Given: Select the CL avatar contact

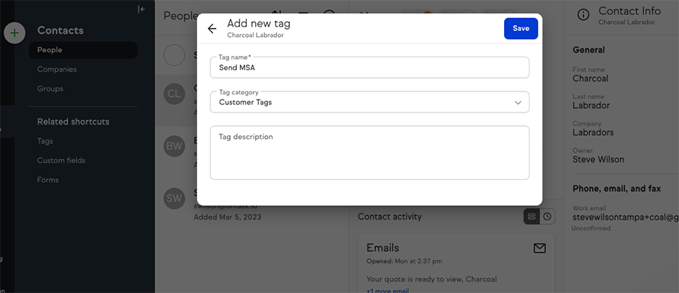Looking at the screenshot, I should click(x=174, y=94).
